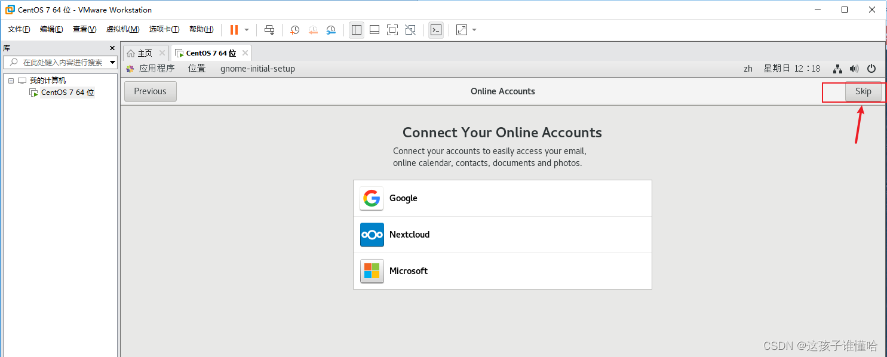887x357 pixels.
Task: Click the network status icon
Action: pos(837,69)
